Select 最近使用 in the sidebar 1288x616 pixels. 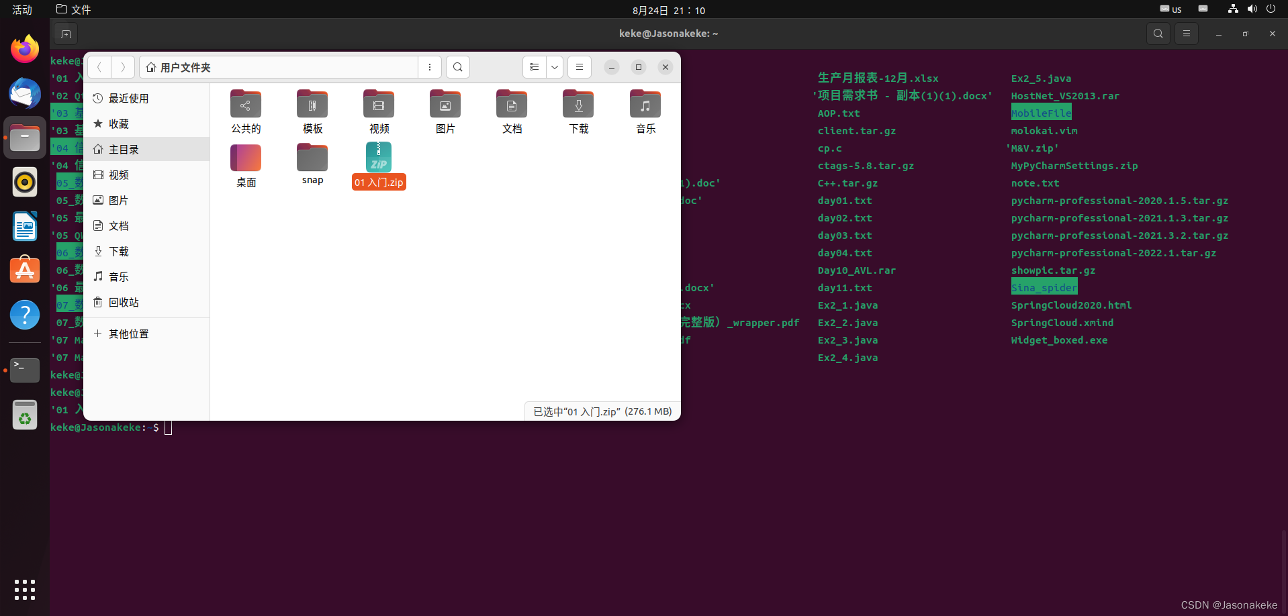coord(146,99)
